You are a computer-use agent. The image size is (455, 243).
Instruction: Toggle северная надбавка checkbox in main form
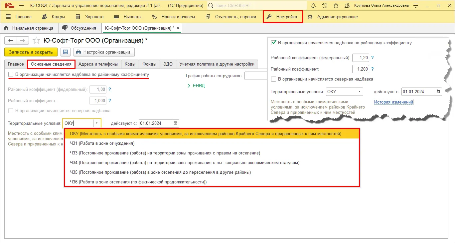pyautogui.click(x=11, y=111)
